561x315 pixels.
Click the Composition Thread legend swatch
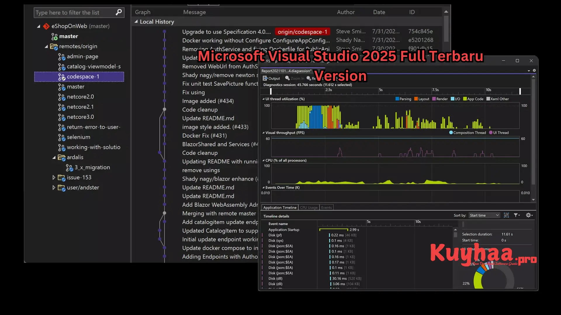(x=451, y=133)
